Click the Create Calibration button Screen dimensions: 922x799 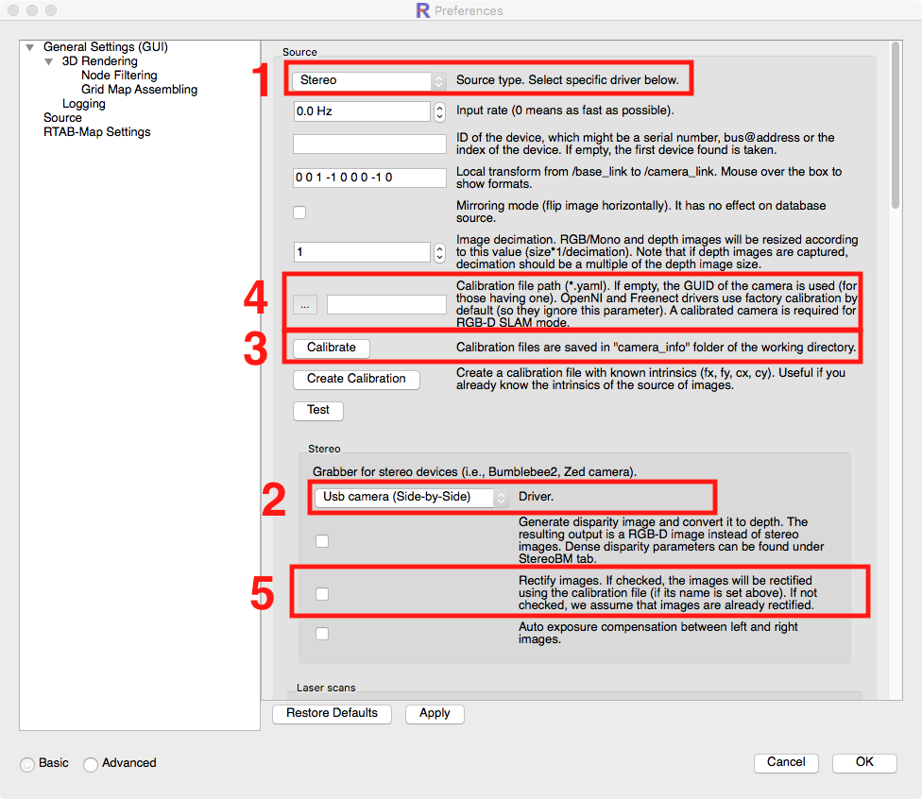coord(356,379)
